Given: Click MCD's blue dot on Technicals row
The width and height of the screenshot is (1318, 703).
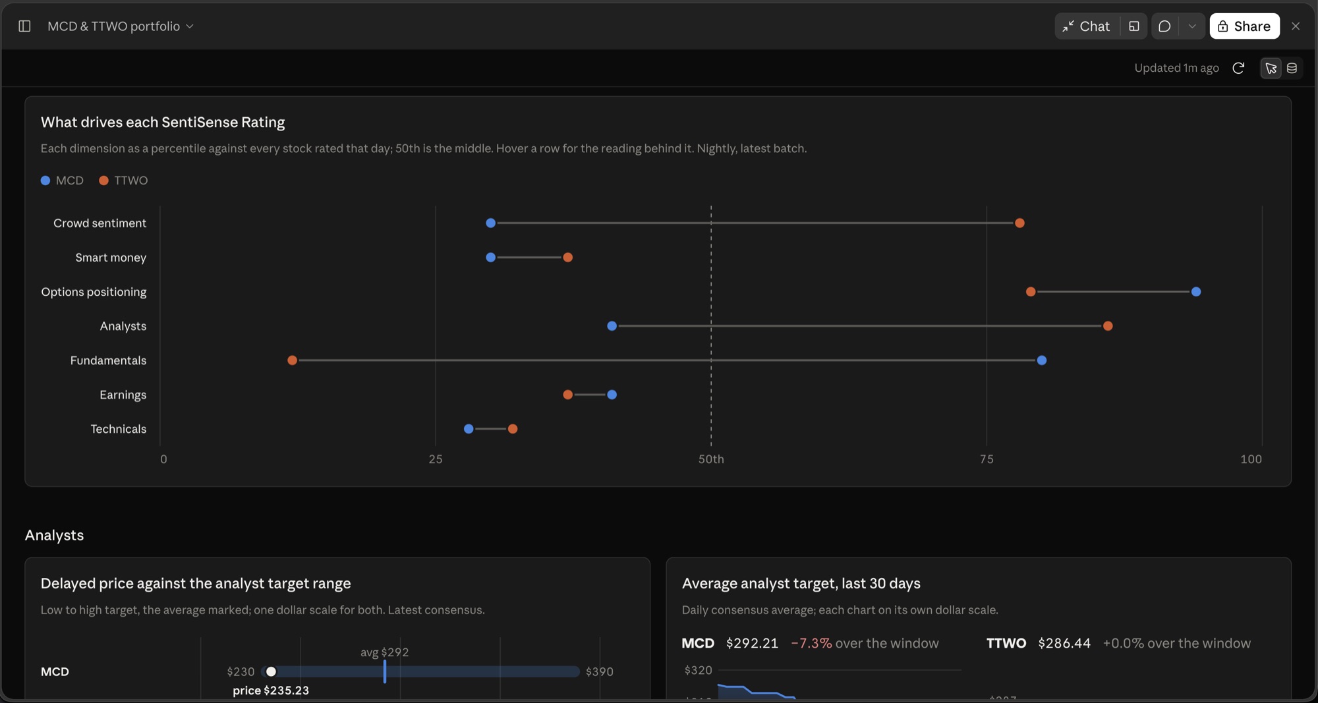Looking at the screenshot, I should pyautogui.click(x=469, y=429).
